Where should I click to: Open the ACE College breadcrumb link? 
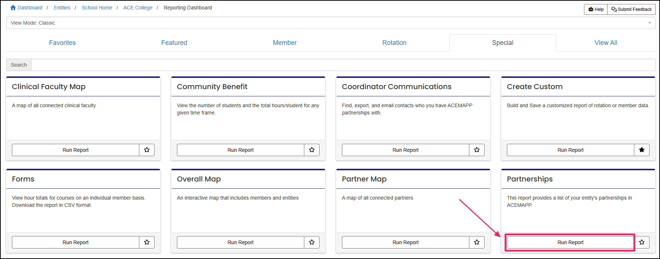coord(138,8)
